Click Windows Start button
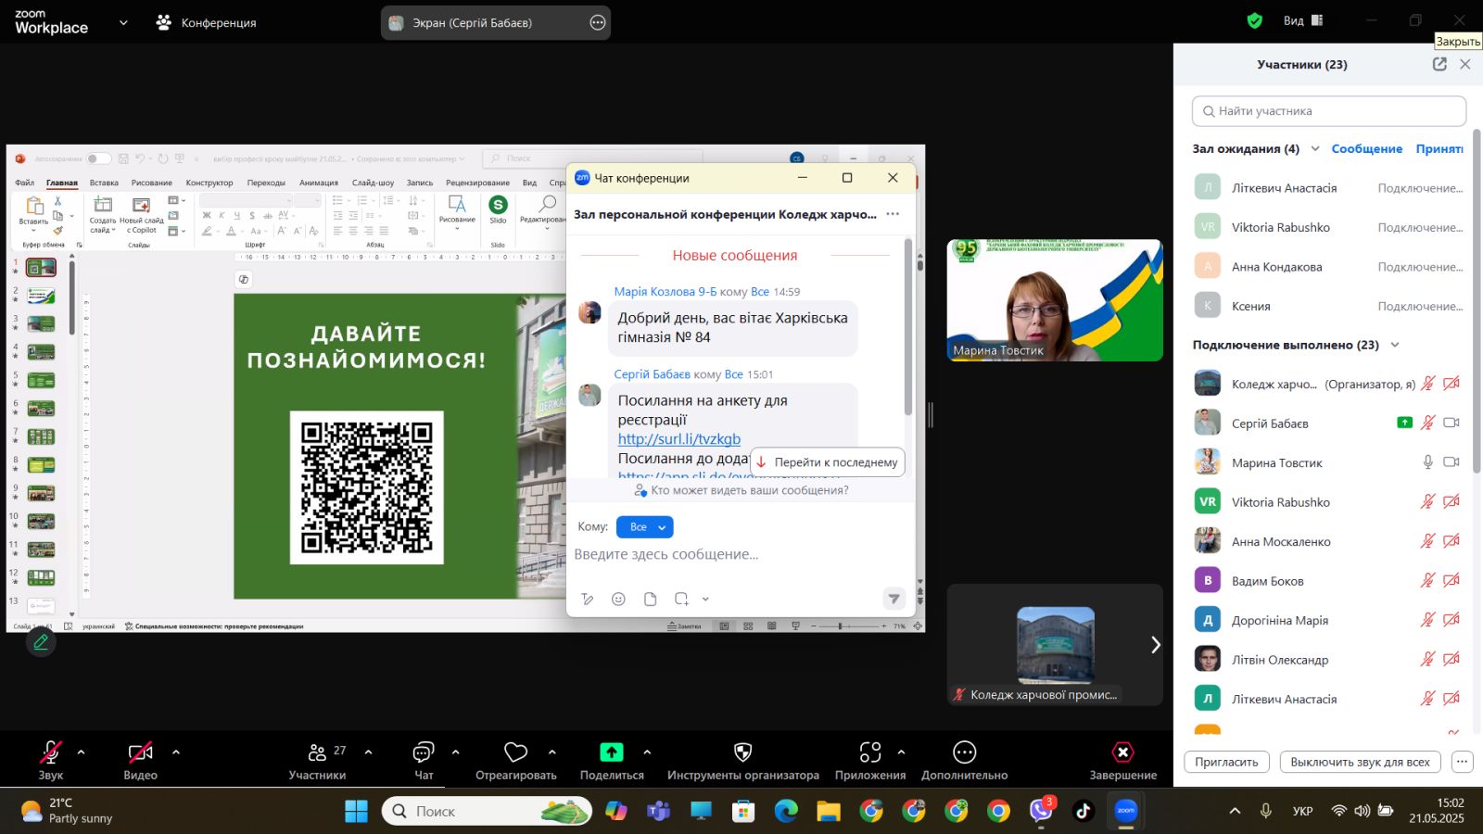 coord(356,811)
